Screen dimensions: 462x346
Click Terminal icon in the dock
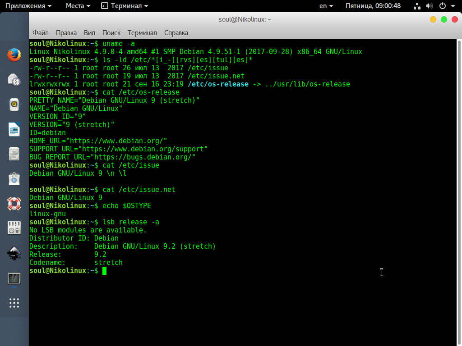[14, 278]
